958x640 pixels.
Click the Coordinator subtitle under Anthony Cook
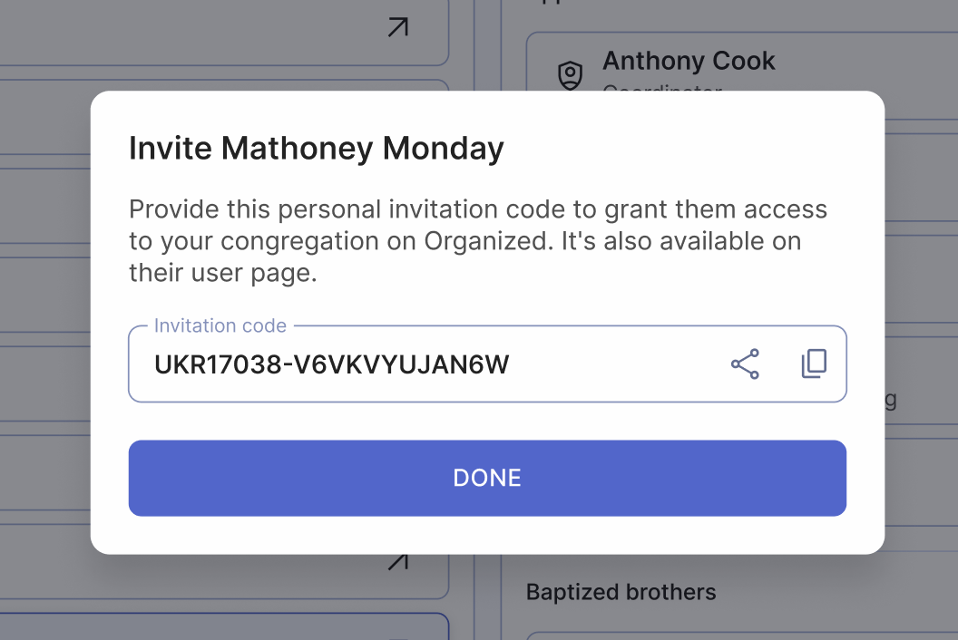[x=661, y=91]
